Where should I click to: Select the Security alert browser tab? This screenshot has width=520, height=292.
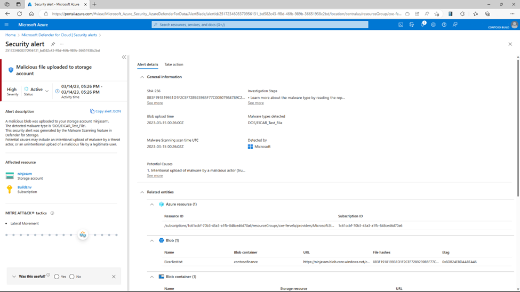tap(57, 4)
